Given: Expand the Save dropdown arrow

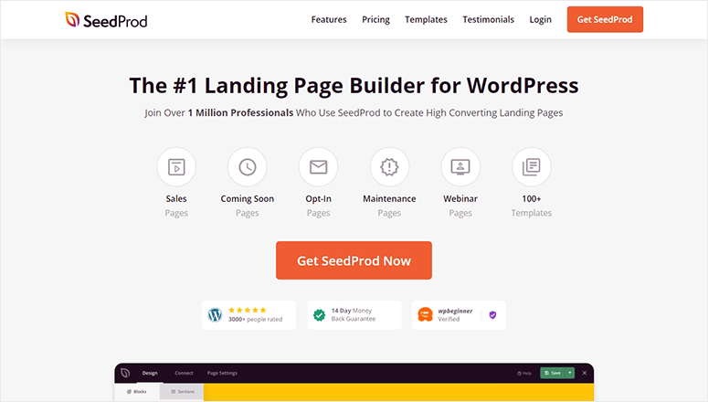Looking at the screenshot, I should click(x=570, y=373).
